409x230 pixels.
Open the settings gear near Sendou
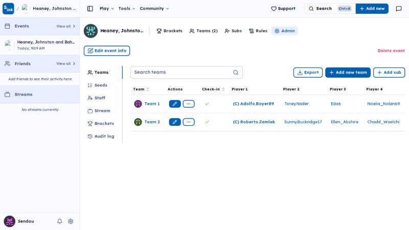pos(71,221)
